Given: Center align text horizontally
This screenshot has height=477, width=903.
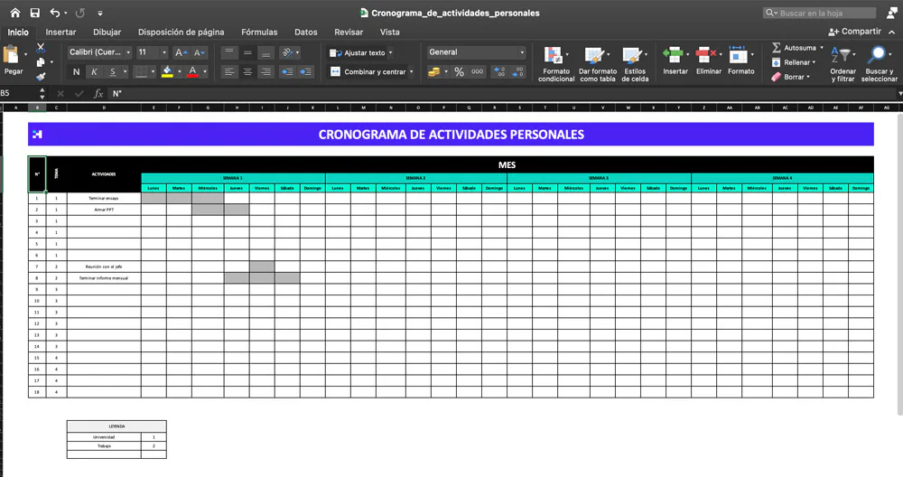Looking at the screenshot, I should pyautogui.click(x=247, y=71).
